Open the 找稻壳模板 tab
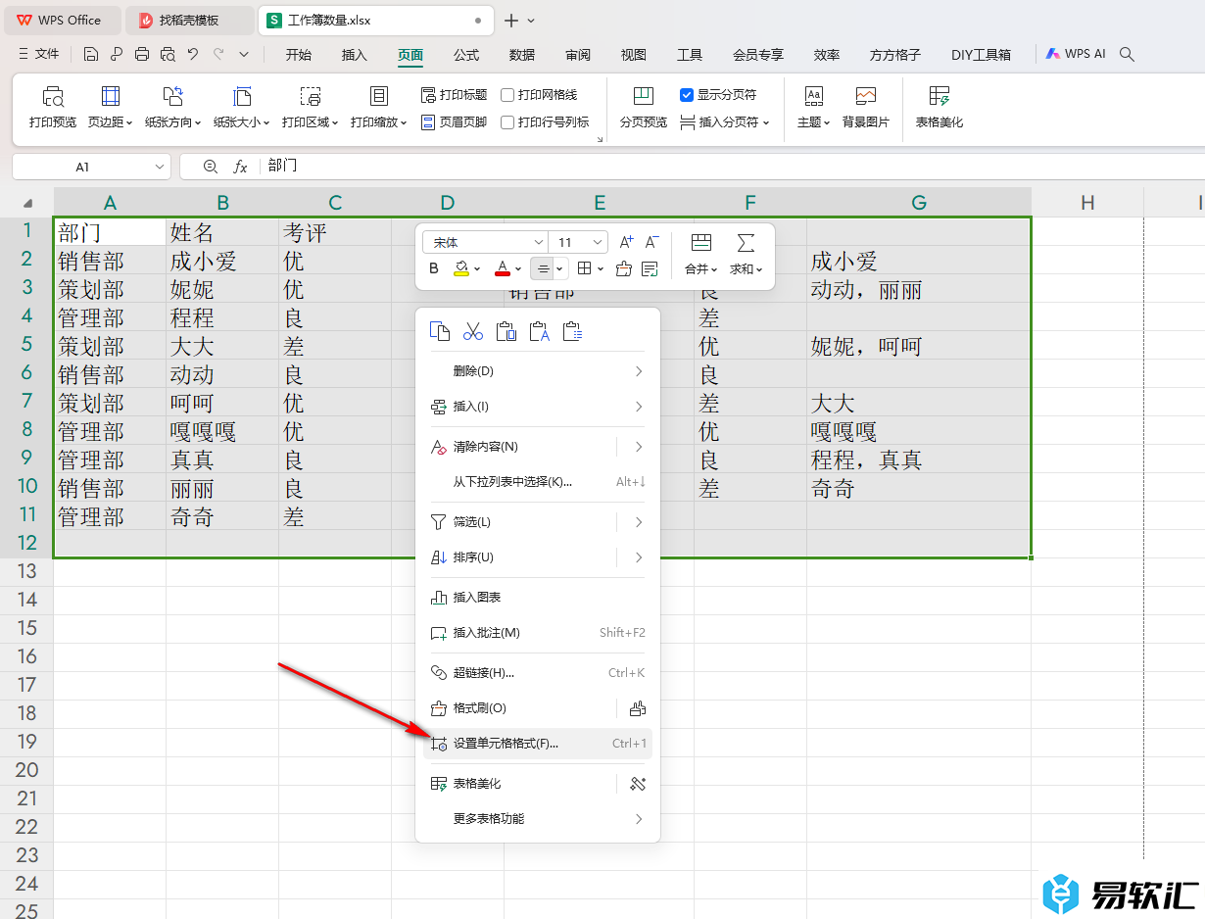This screenshot has height=919, width=1205. 190,20
